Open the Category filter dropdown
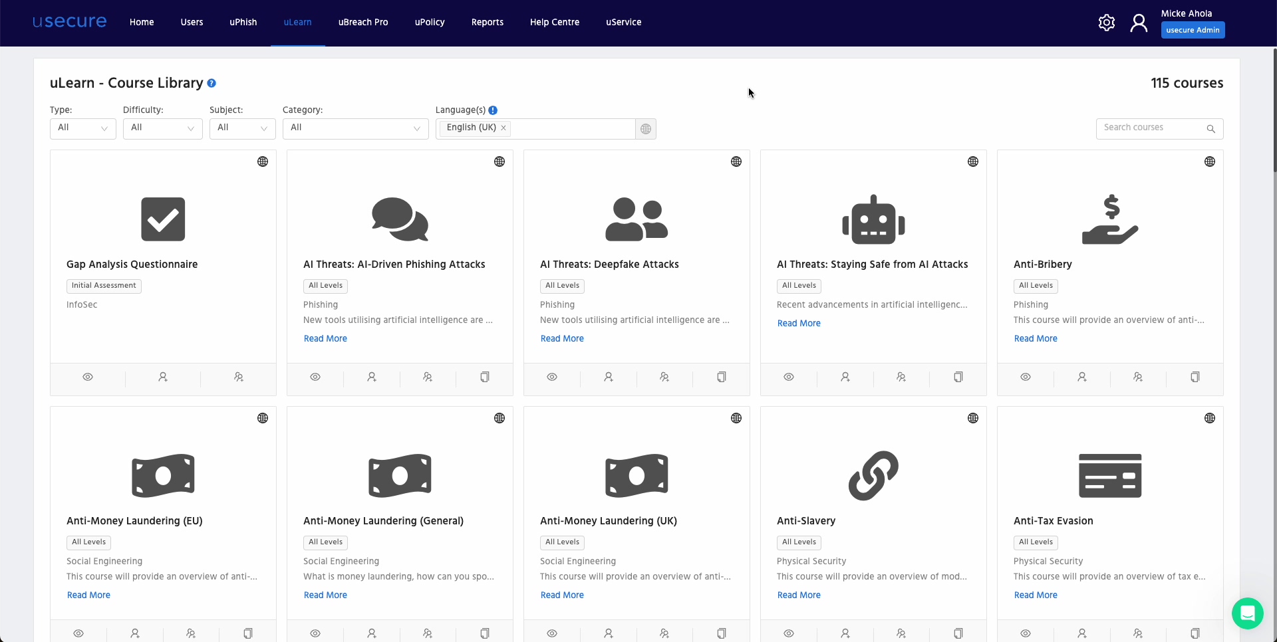Screen dimensions: 1277x642 pyautogui.click(x=356, y=129)
